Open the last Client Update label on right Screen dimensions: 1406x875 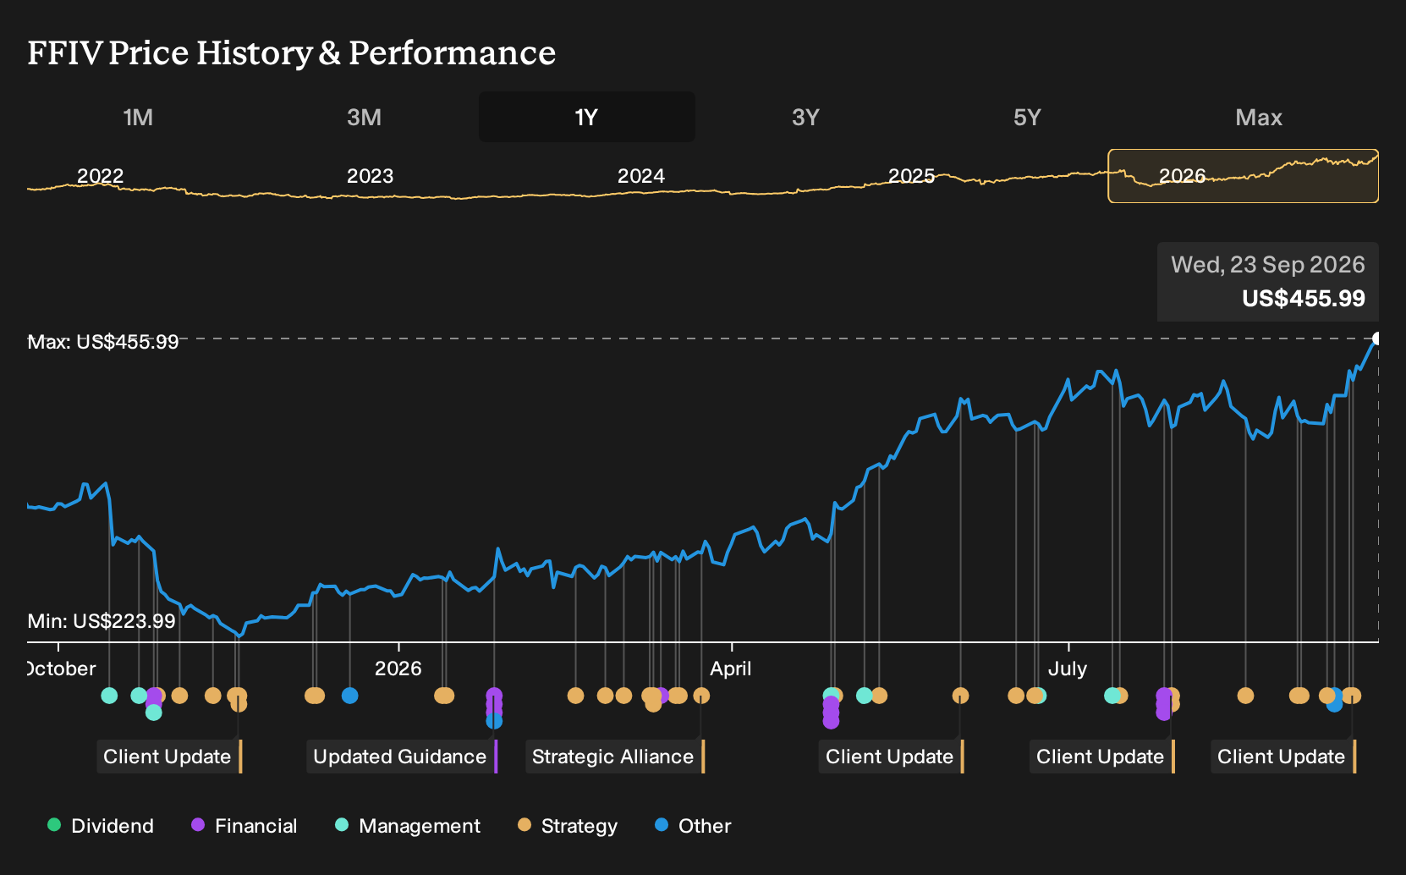coord(1283,757)
